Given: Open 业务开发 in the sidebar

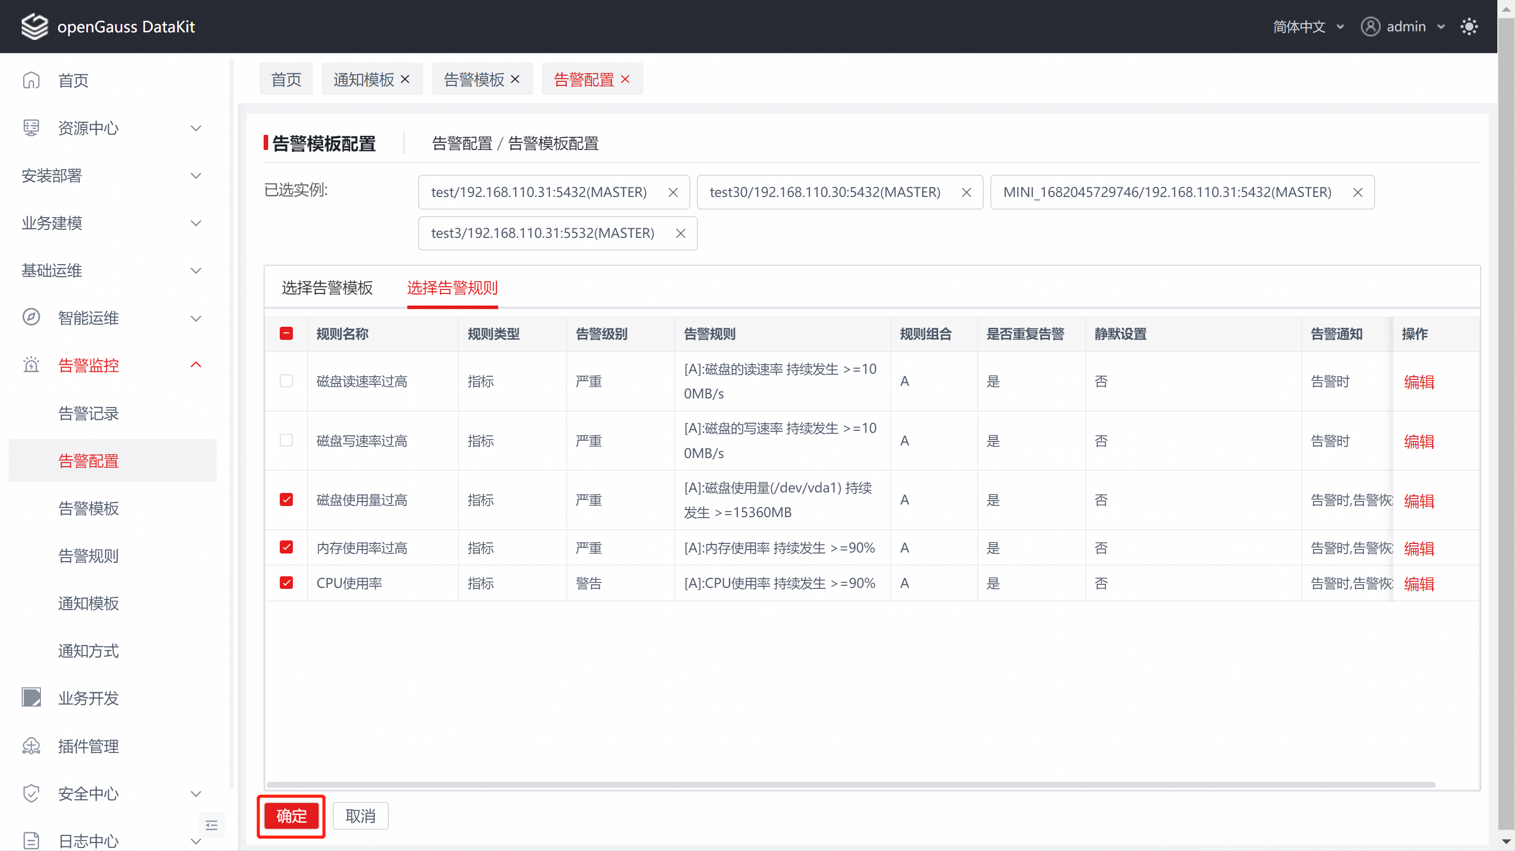Looking at the screenshot, I should (88, 698).
